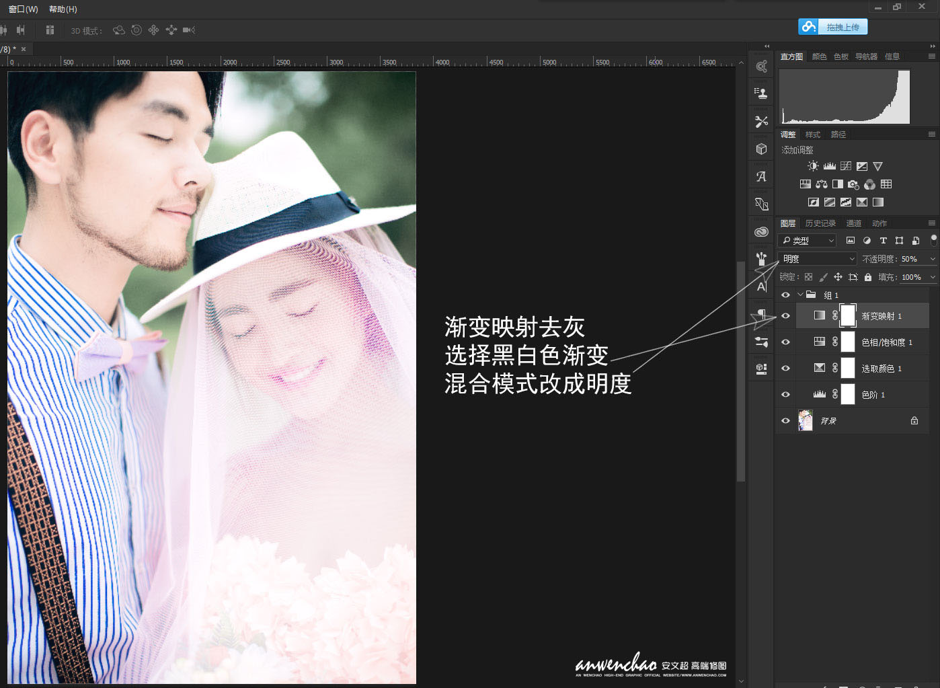
Task: Add a Hue/Saturation adjustment from Adjustments panel
Action: [x=805, y=184]
